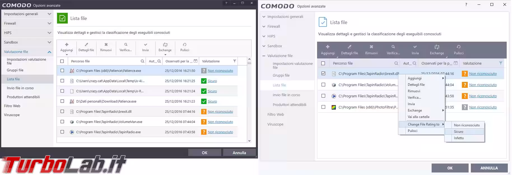This screenshot has height=175, width=512.
Task: Collapse the Valutazione file section with blue arrow
Action: coord(49,52)
